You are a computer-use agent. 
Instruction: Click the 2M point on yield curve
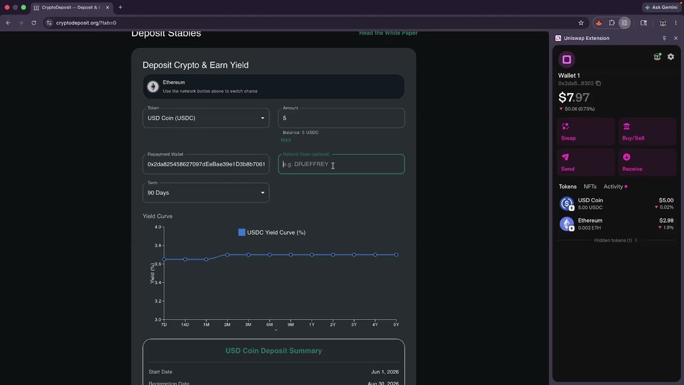(x=227, y=255)
